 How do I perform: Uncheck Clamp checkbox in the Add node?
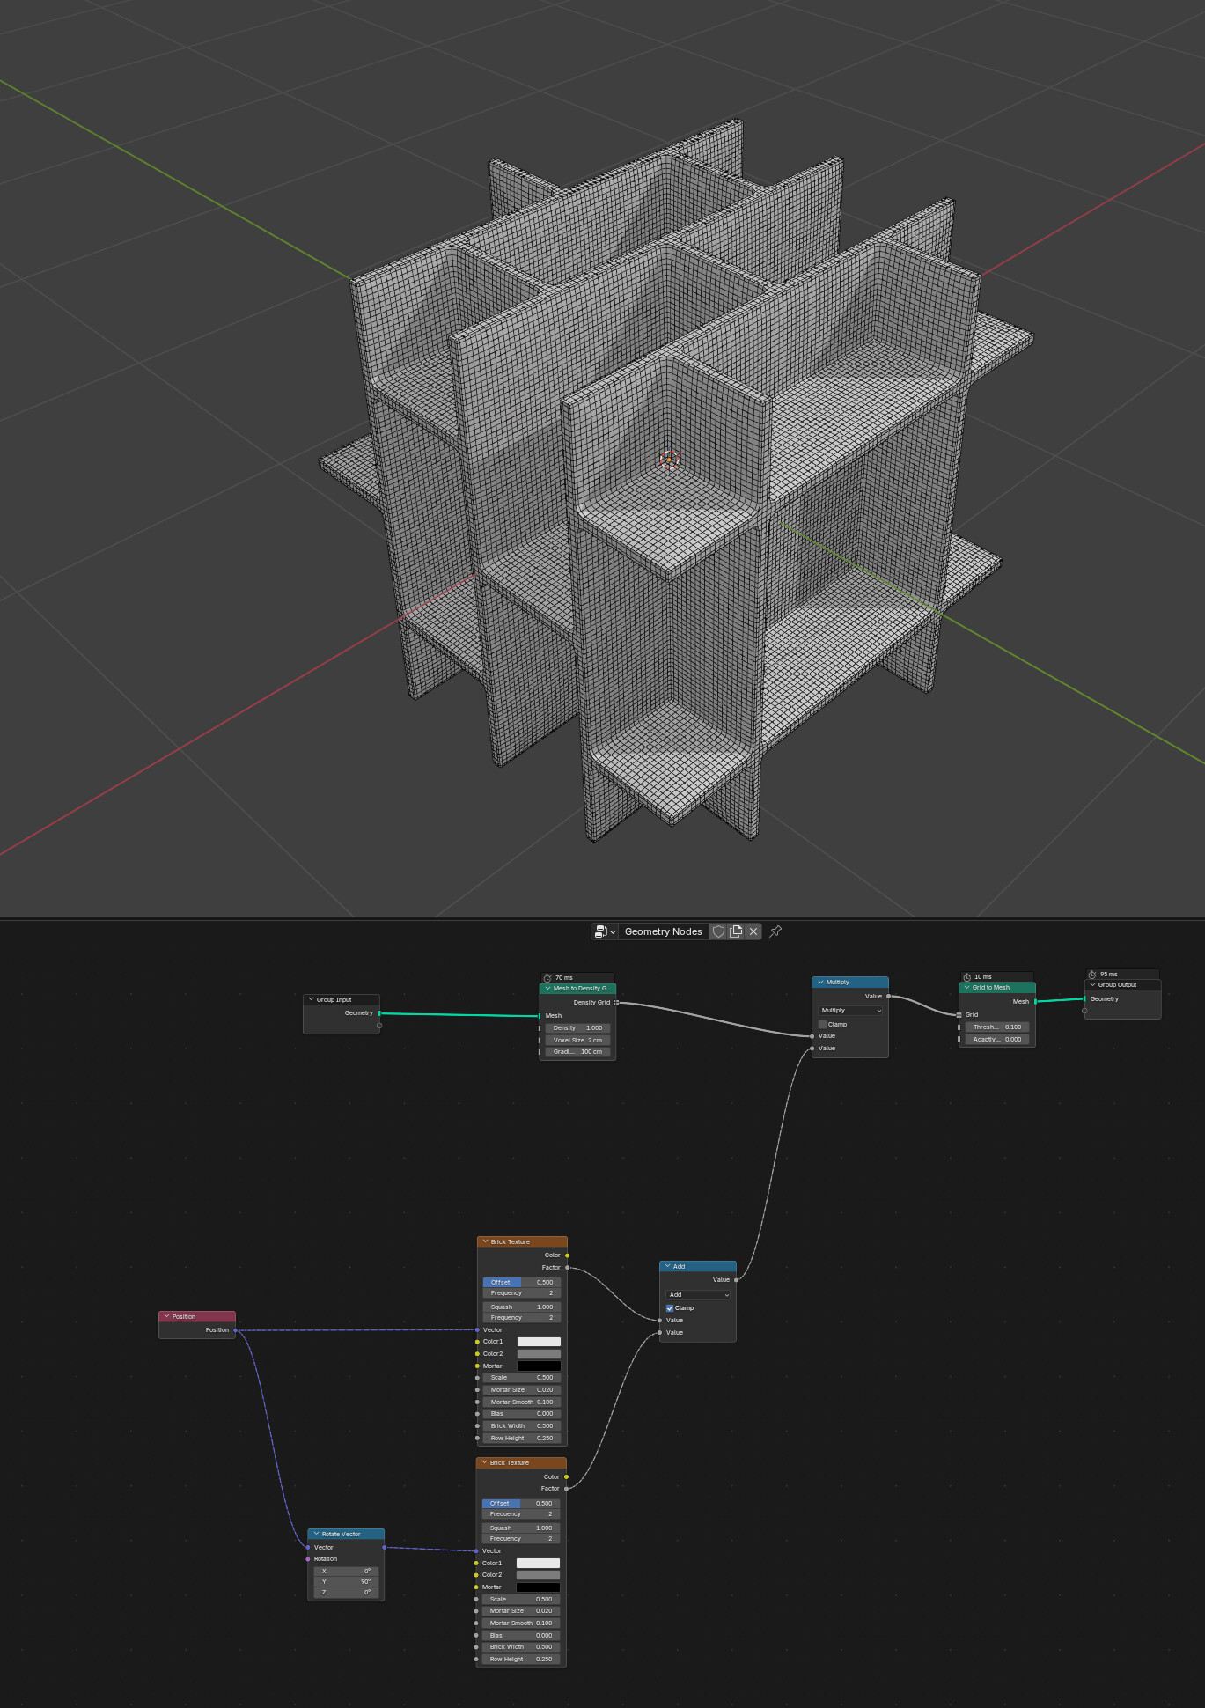coord(670,1307)
